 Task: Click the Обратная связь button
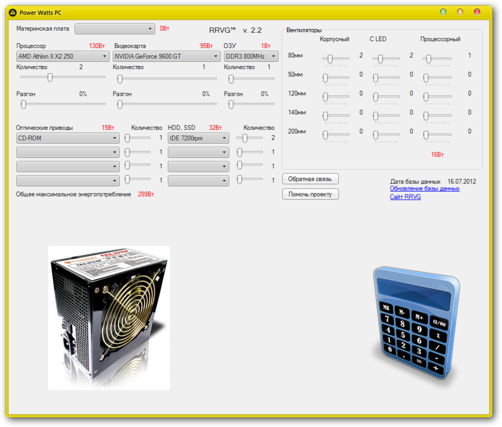(311, 179)
